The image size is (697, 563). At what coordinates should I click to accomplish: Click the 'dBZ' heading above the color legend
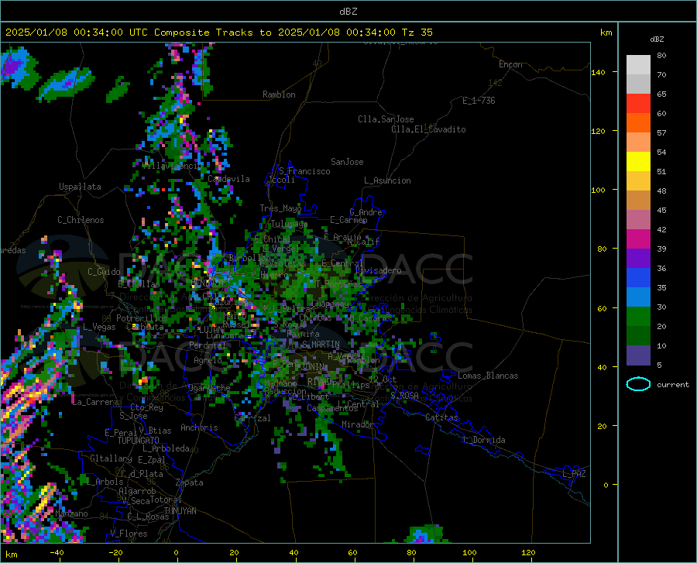click(x=657, y=39)
